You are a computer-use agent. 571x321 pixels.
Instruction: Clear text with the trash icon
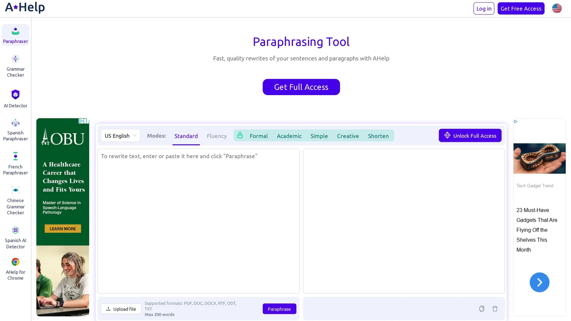coord(495,309)
